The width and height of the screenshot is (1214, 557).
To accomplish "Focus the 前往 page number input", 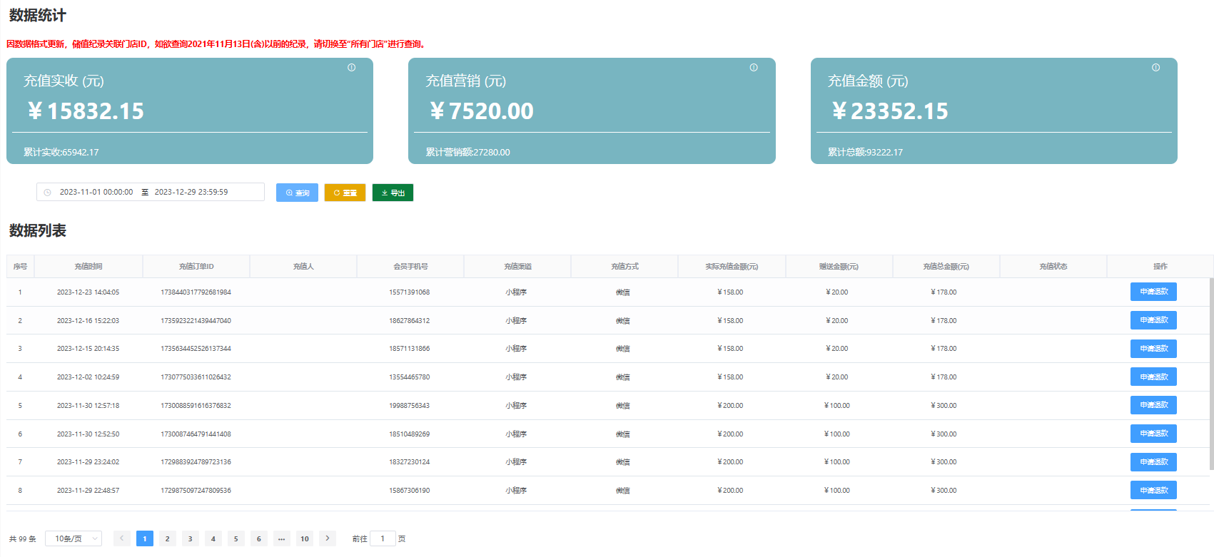I will click(383, 538).
